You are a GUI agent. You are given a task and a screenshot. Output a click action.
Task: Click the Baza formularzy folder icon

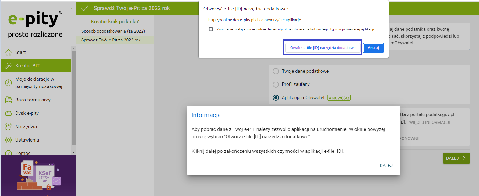pos(9,100)
